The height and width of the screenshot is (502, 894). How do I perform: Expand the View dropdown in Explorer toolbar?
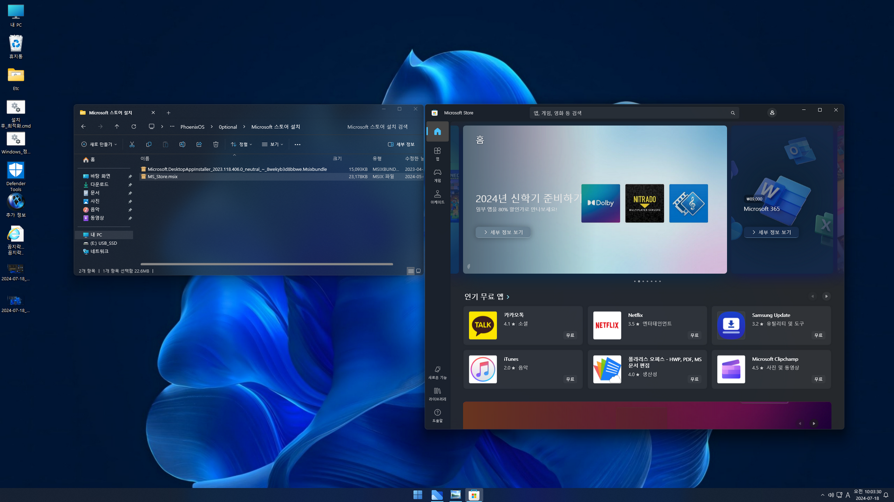[272, 145]
